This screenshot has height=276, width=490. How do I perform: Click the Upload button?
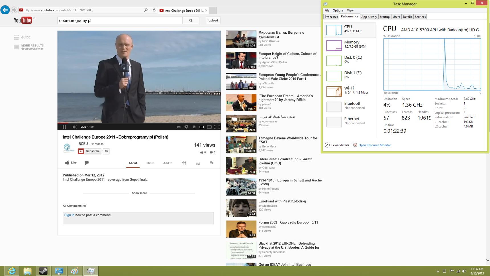click(x=213, y=21)
